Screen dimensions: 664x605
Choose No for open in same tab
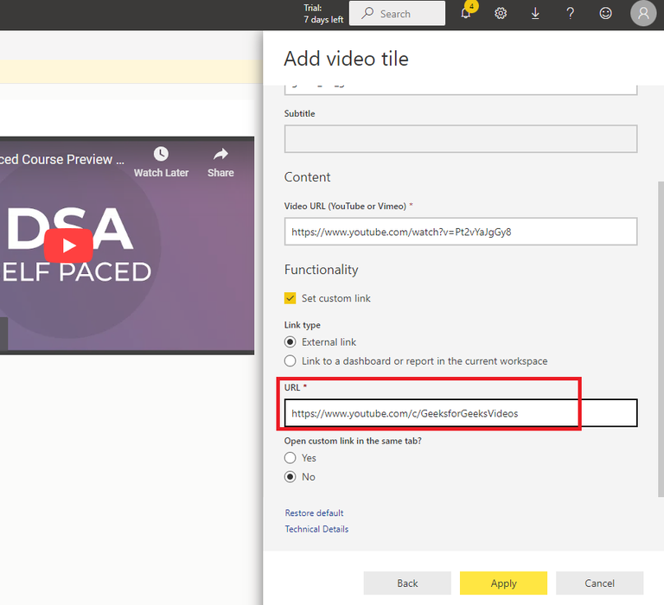(x=290, y=477)
